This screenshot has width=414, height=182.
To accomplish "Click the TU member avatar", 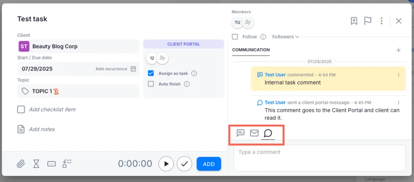I will [237, 23].
